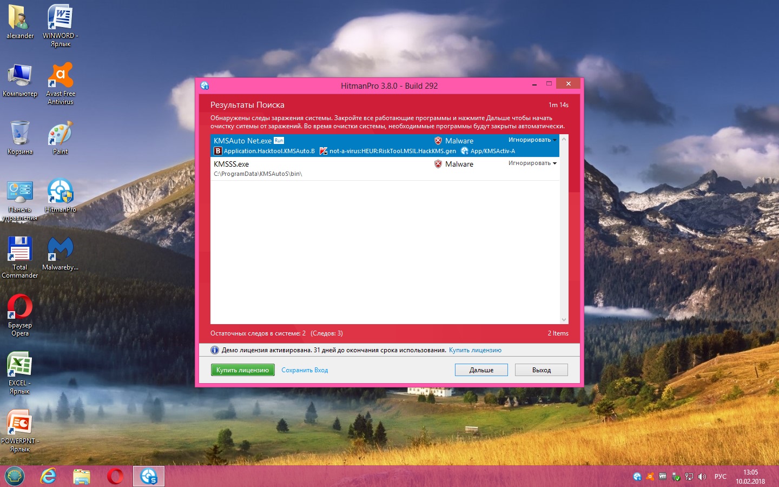Click the volume speaker tray icon
The width and height of the screenshot is (779, 487).
coord(702,477)
